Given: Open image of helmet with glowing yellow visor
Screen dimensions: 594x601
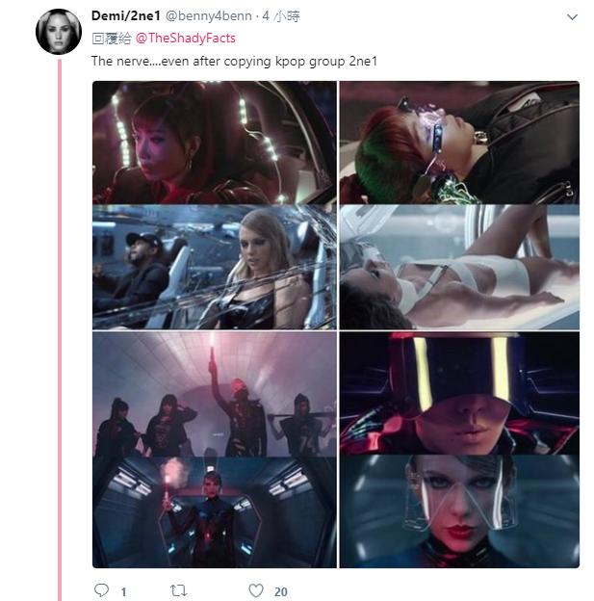Looking at the screenshot, I should coord(459,394).
